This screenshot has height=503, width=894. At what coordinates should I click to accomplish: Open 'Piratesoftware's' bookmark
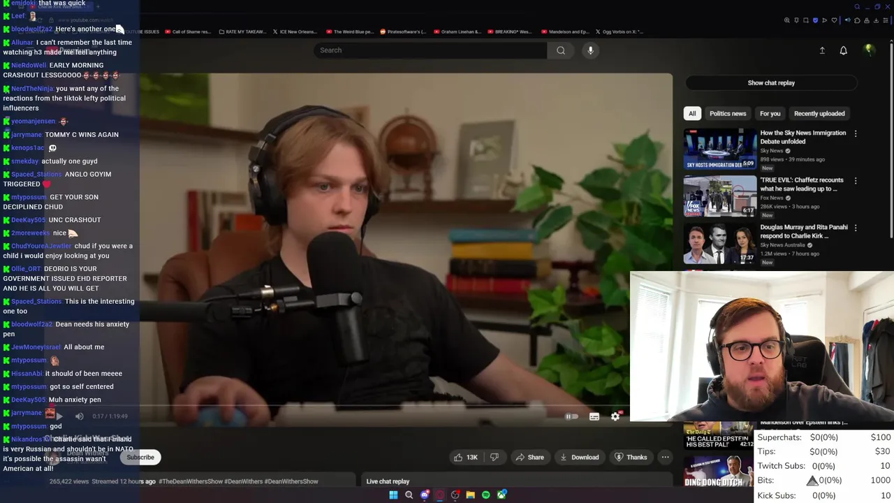coord(403,31)
